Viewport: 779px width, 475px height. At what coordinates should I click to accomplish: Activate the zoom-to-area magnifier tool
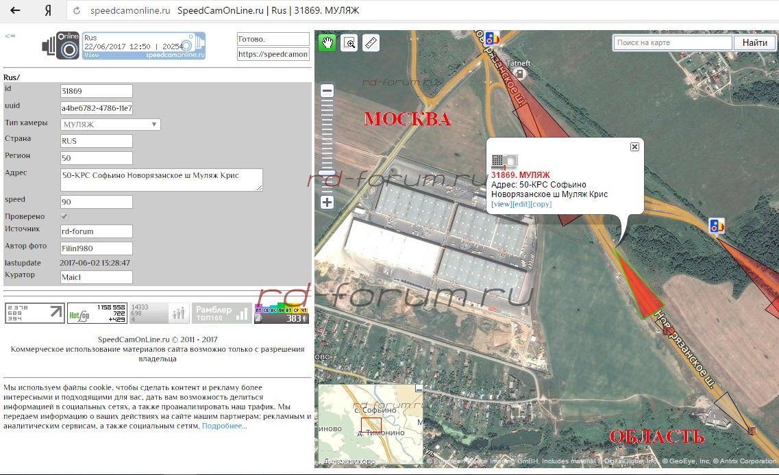pos(349,43)
